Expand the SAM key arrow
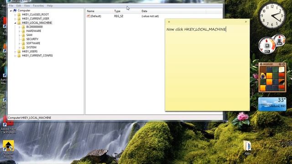 coord(19,35)
